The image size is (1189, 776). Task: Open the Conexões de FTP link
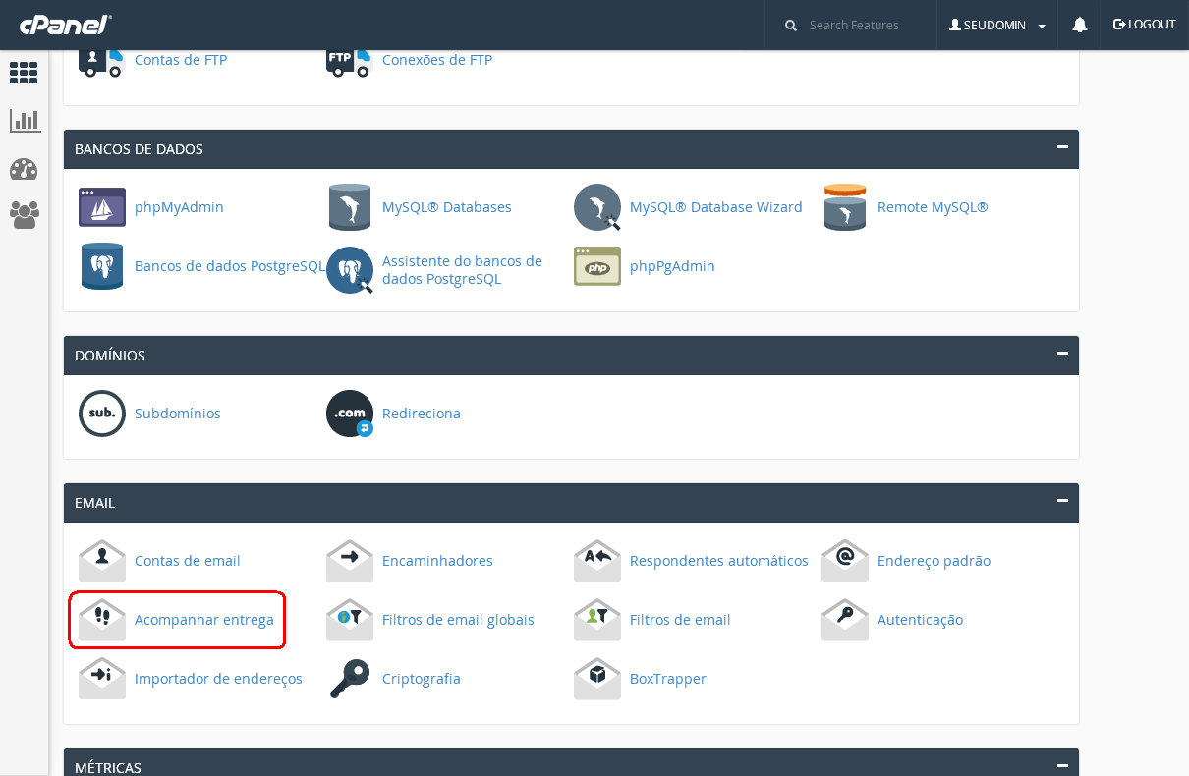[437, 60]
